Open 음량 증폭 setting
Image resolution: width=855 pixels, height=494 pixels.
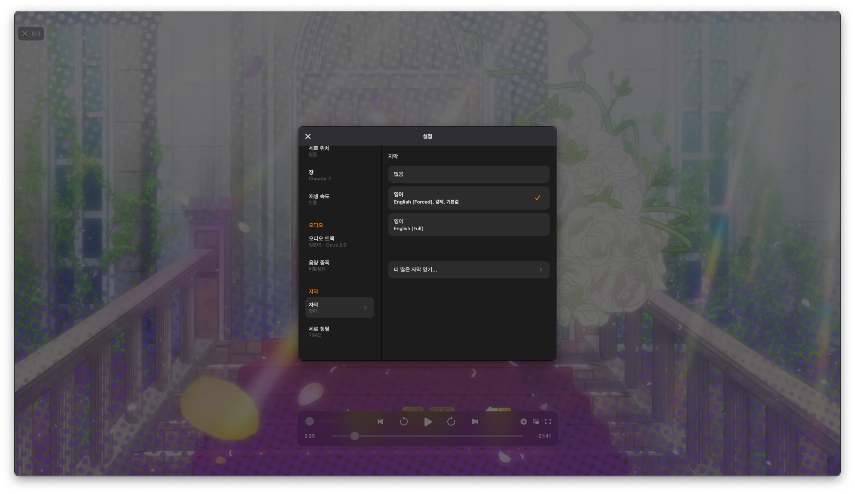339,266
